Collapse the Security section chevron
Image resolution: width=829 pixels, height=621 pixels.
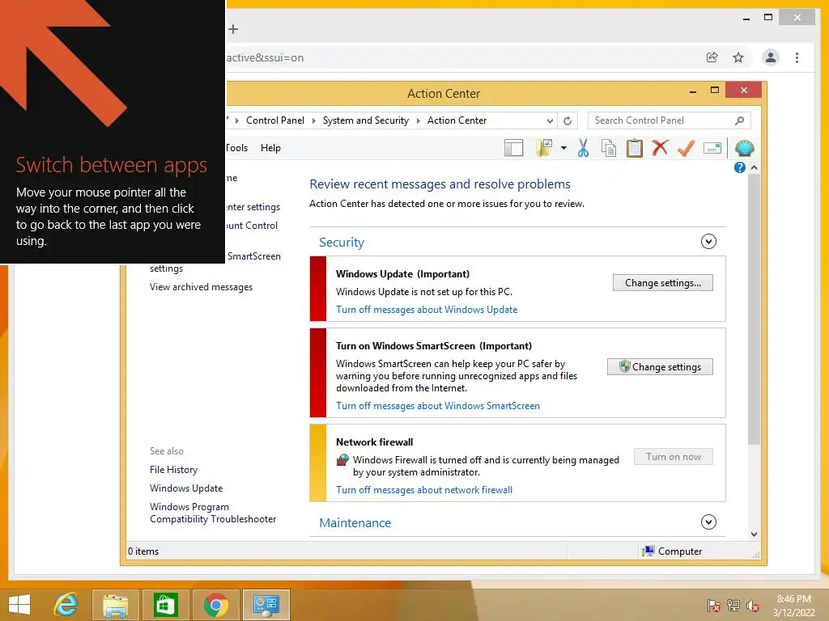click(x=708, y=242)
